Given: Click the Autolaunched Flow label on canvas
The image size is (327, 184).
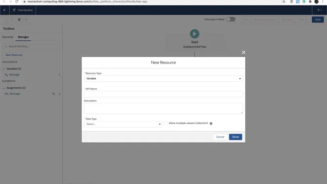Looking at the screenshot, I should [x=195, y=47].
